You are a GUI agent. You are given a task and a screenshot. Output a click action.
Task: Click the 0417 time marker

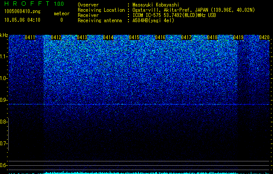186,37
